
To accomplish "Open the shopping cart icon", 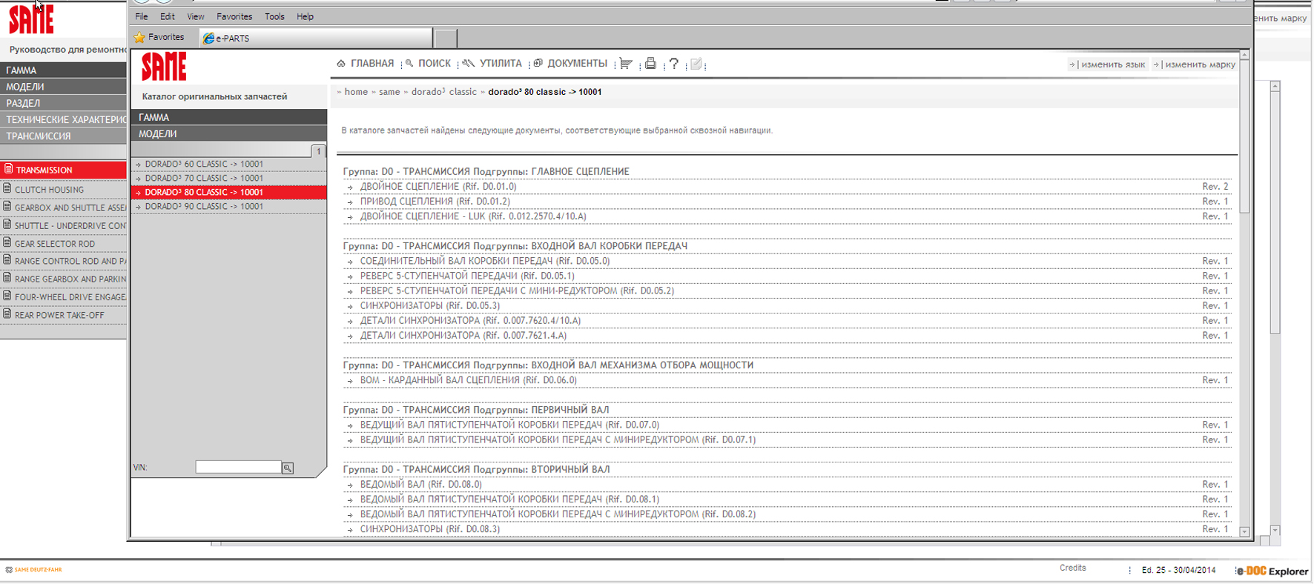I will click(626, 64).
